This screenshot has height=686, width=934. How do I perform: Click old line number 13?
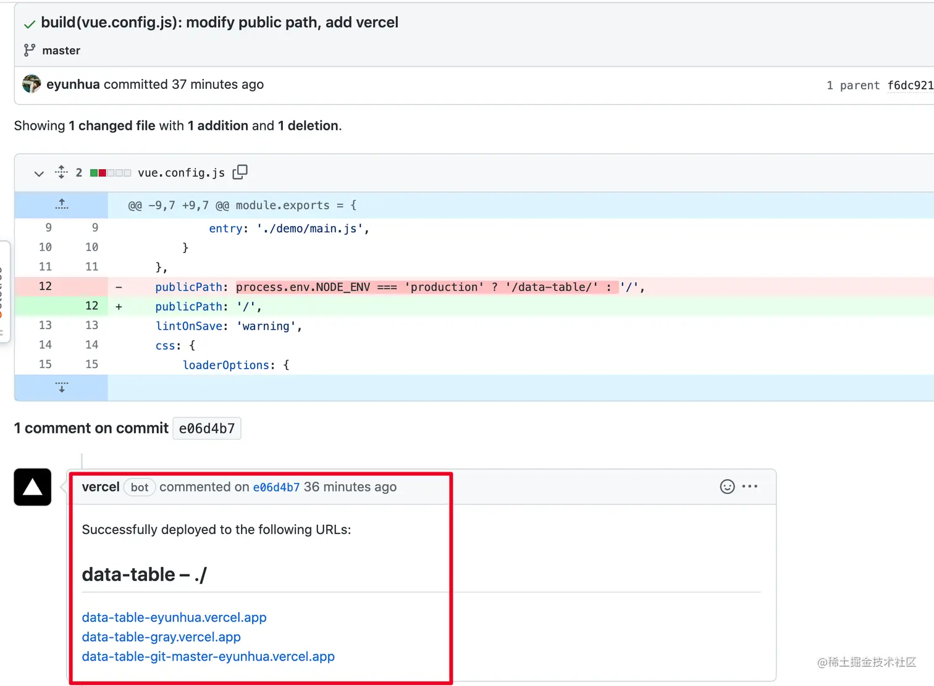tap(45, 325)
